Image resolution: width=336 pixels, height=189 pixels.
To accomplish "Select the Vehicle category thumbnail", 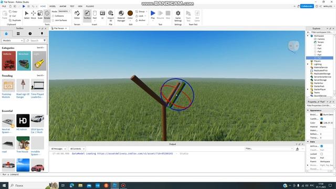I will pyautogui.click(x=9, y=61).
